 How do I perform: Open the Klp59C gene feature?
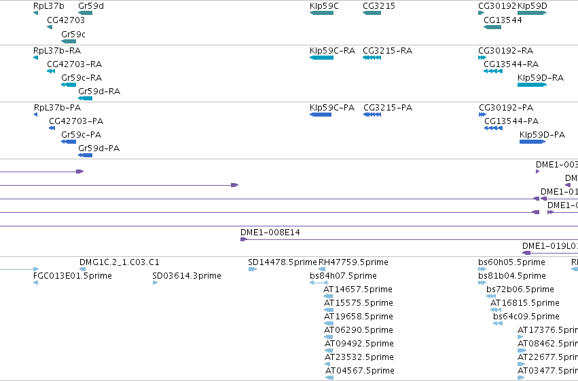[321, 14]
